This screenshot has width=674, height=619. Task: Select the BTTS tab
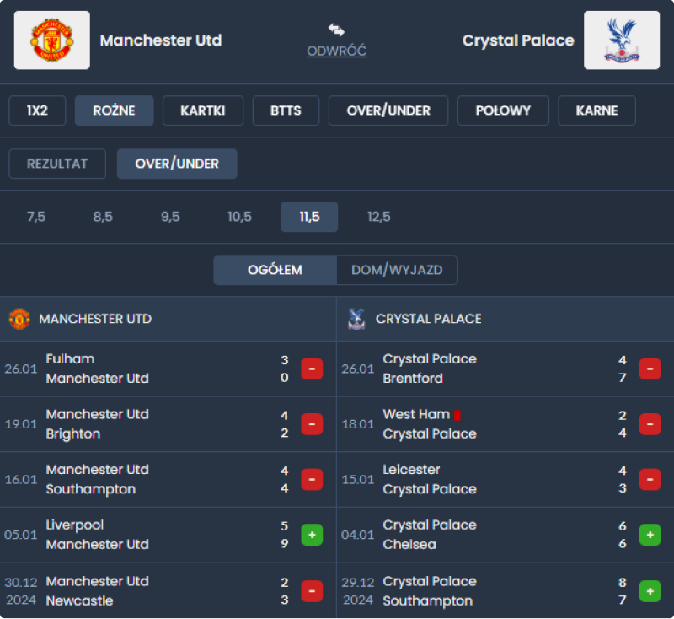[286, 110]
